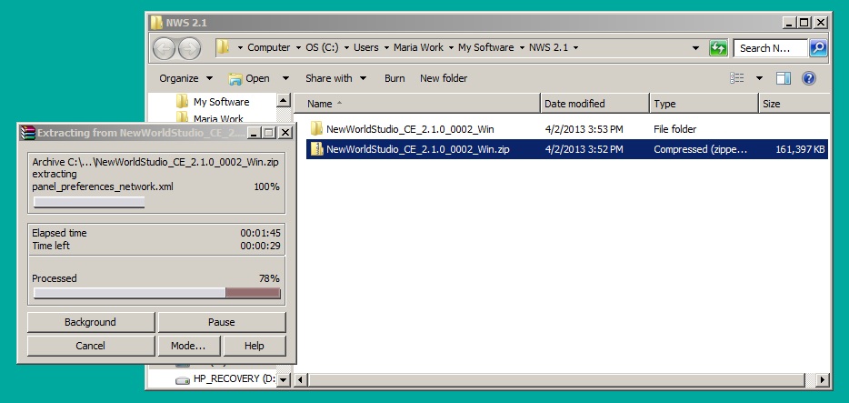Click the Open toolbar button

point(250,78)
